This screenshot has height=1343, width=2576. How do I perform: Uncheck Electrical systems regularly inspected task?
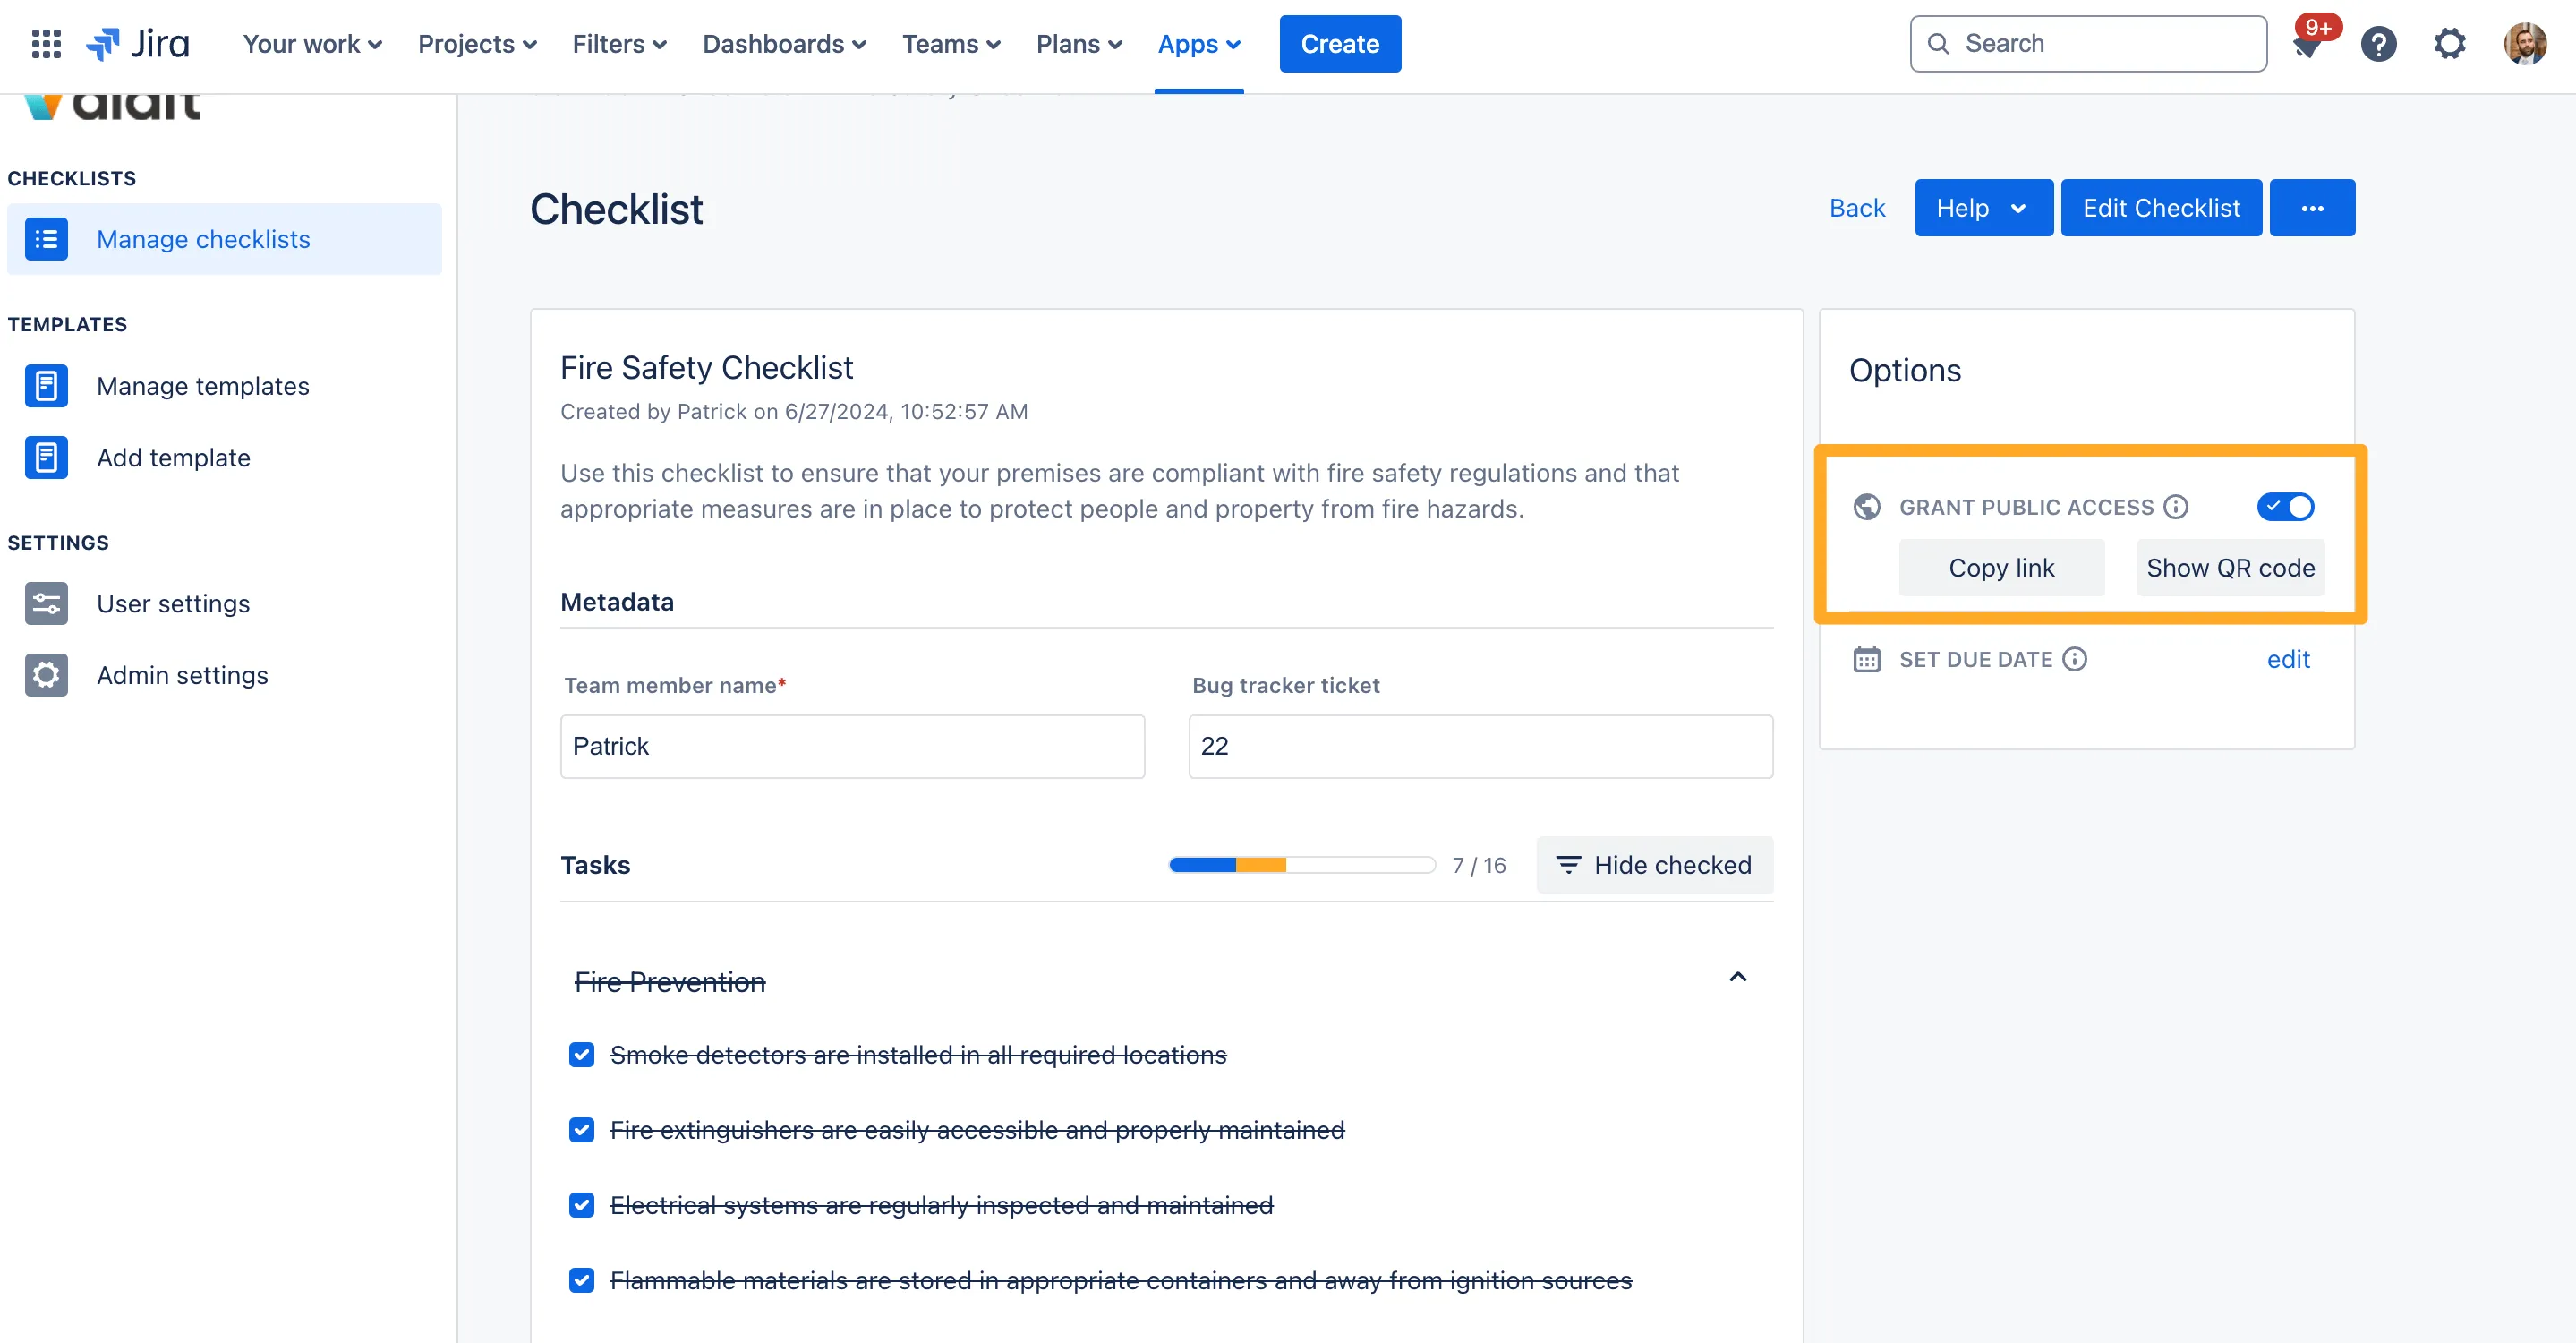(581, 1205)
